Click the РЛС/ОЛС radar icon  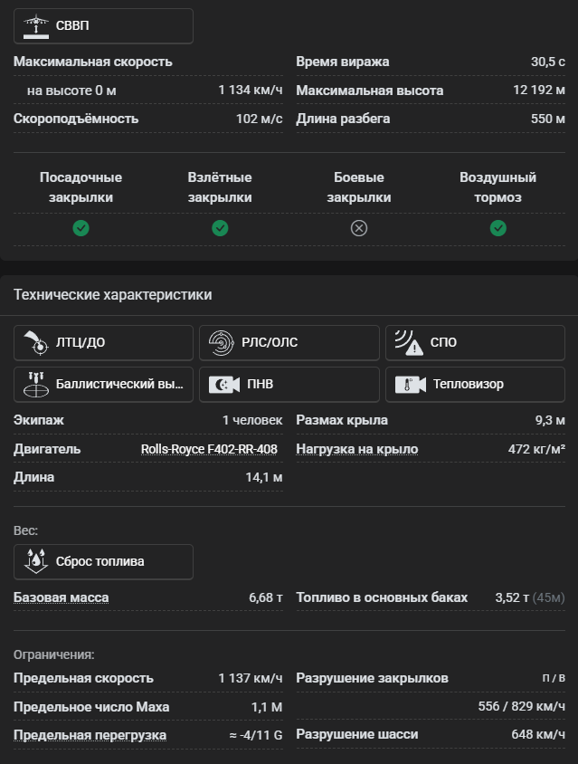click(221, 343)
